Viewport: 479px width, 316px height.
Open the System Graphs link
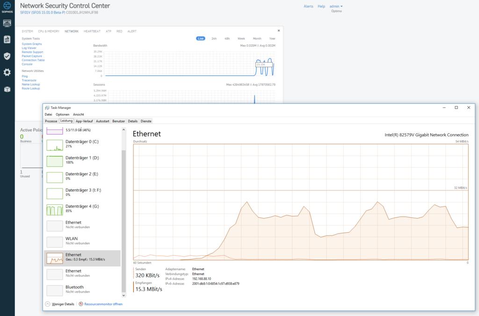(x=32, y=44)
